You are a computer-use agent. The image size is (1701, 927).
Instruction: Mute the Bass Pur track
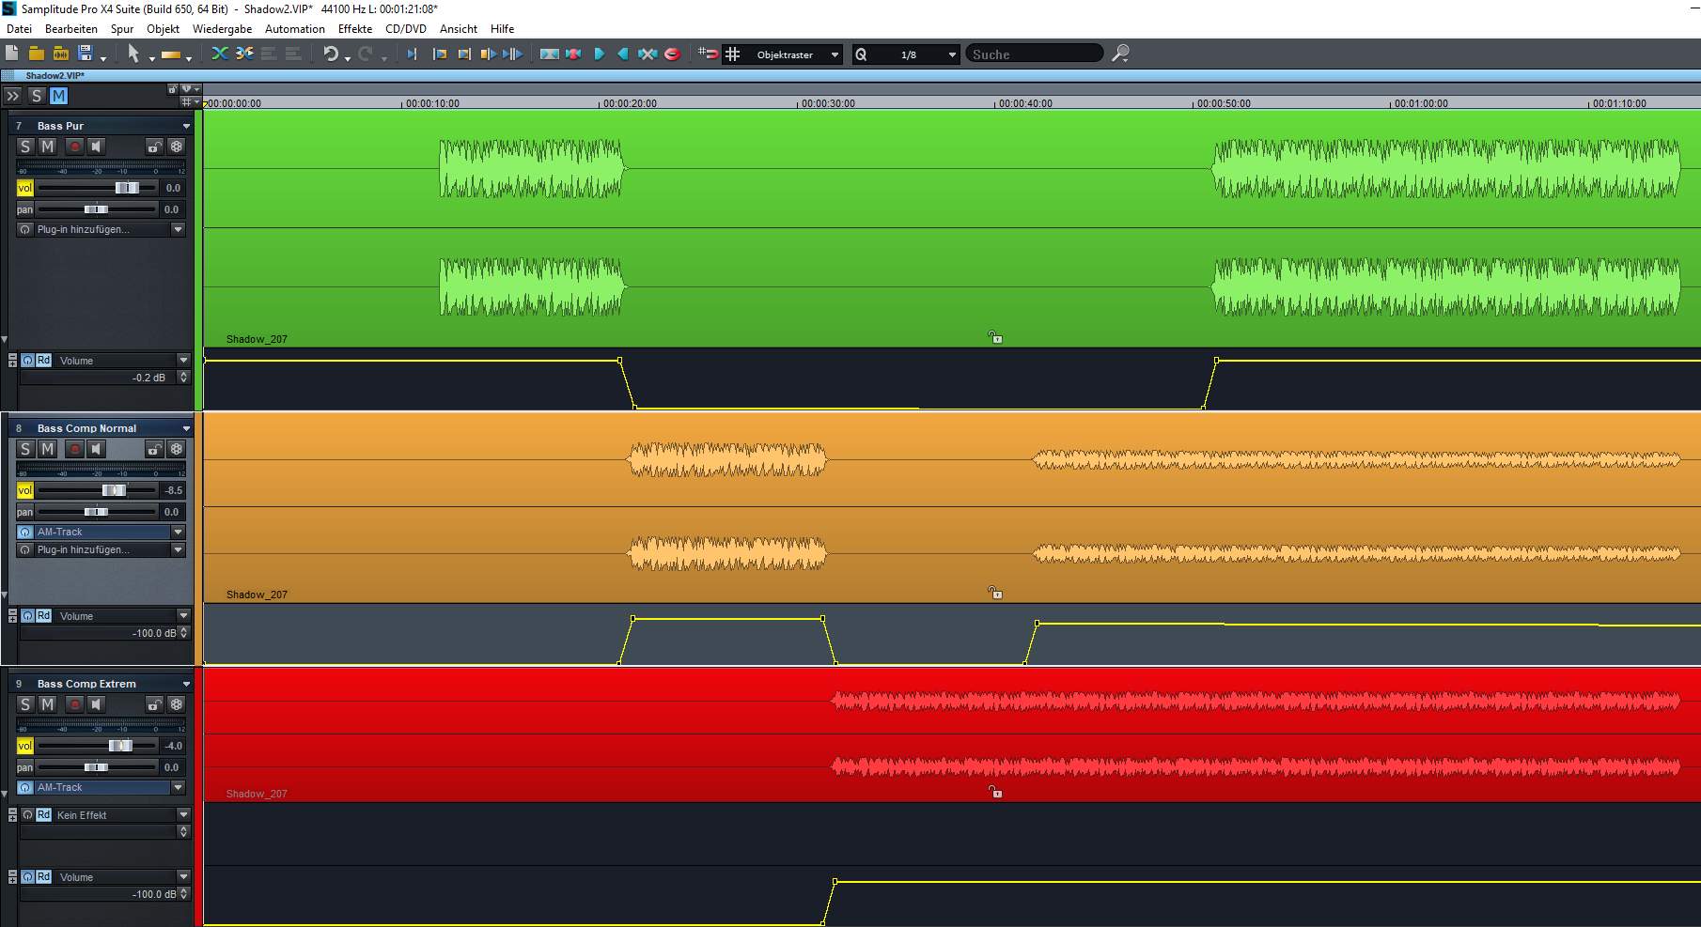coord(47,147)
